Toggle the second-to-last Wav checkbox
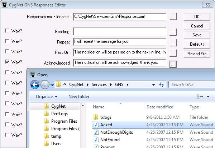The image size is (215, 148). (7, 124)
